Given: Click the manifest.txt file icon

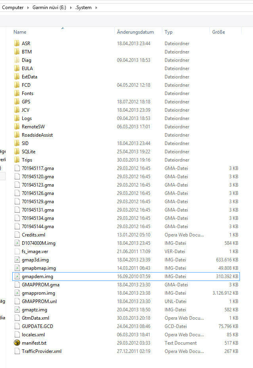Looking at the screenshot, I should 17,343.
